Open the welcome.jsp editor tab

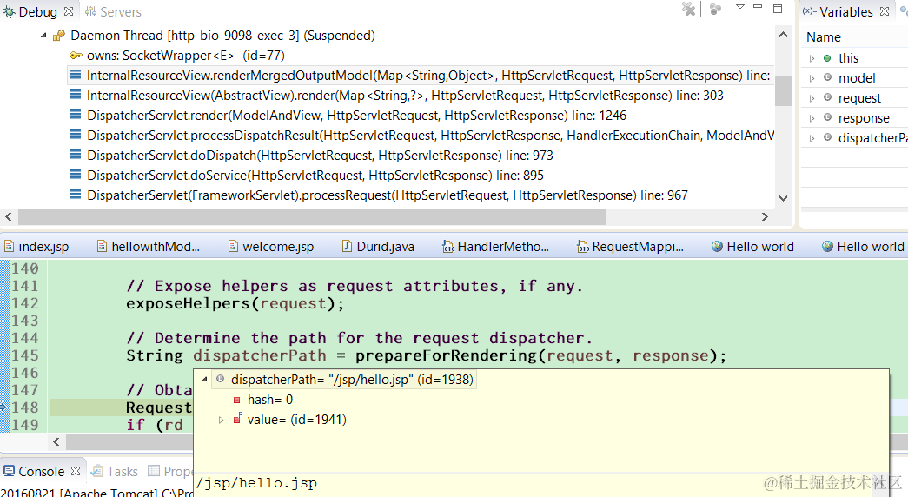pyautogui.click(x=271, y=247)
